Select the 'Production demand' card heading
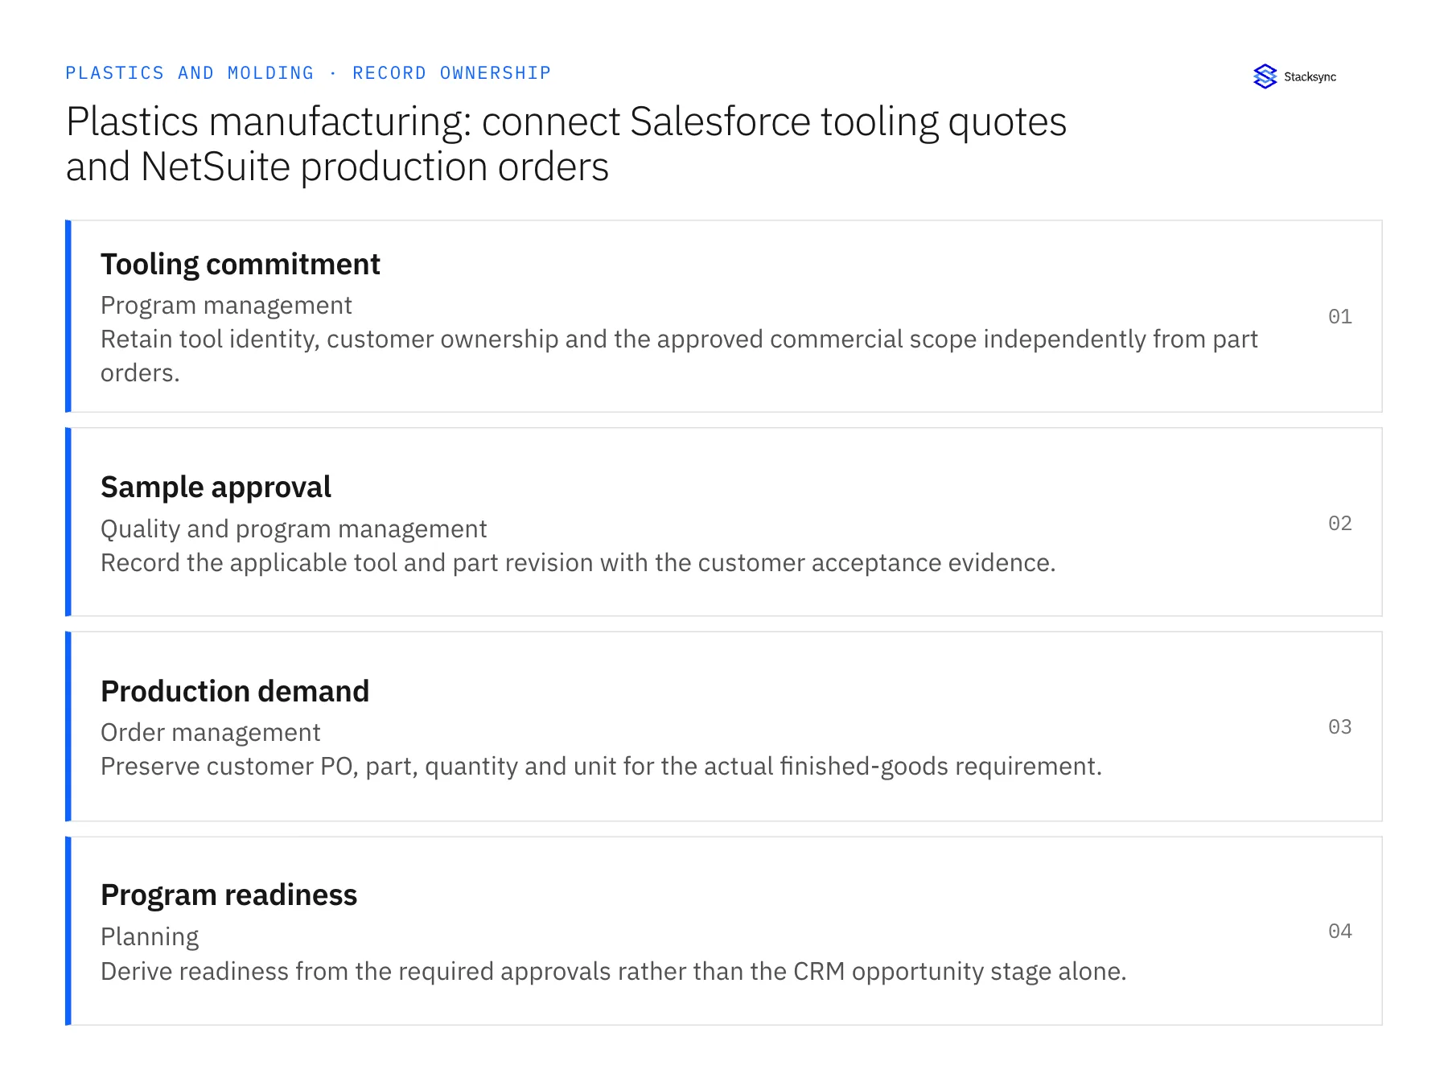Image resolution: width=1448 pixels, height=1086 pixels. coord(235,692)
